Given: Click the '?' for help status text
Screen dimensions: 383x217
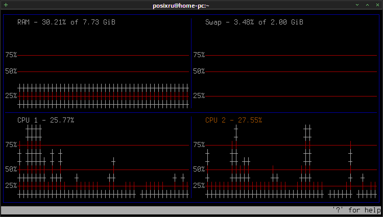Looking at the screenshot, I should [356, 210].
